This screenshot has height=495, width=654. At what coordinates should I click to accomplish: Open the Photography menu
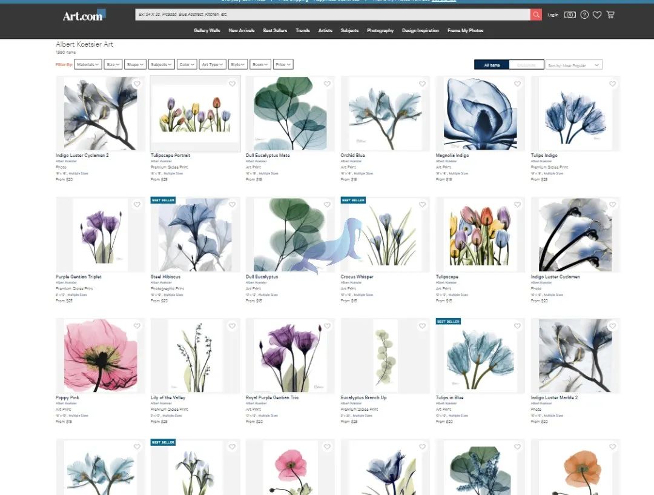click(380, 30)
